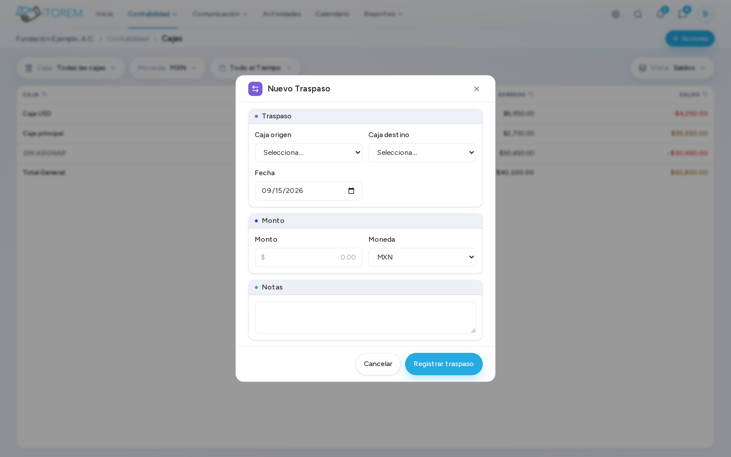
Task: Click into the Monto amount field
Action: coord(308,257)
